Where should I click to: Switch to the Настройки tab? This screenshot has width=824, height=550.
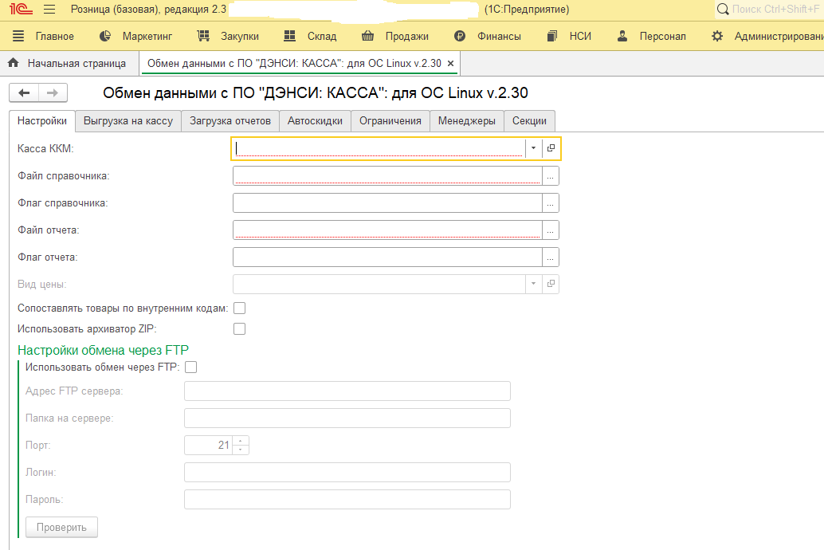pyautogui.click(x=42, y=121)
